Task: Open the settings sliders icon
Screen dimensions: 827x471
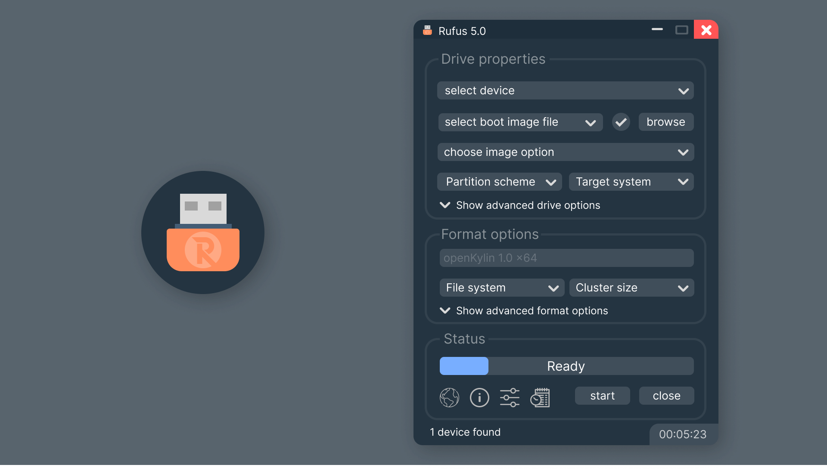Action: click(x=510, y=397)
